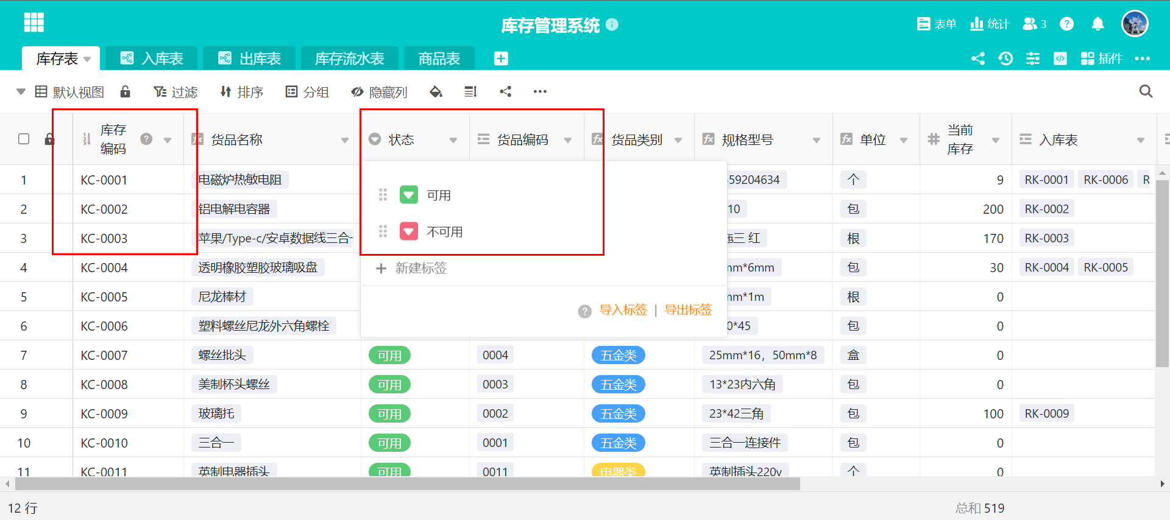Click the scroll right arrow at bottom

(1162, 484)
